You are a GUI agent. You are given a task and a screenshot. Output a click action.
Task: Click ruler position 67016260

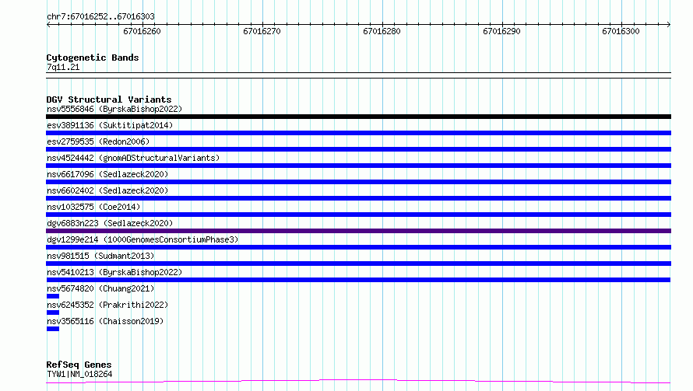click(142, 31)
